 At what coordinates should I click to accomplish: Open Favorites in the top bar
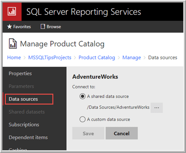pos(19,27)
